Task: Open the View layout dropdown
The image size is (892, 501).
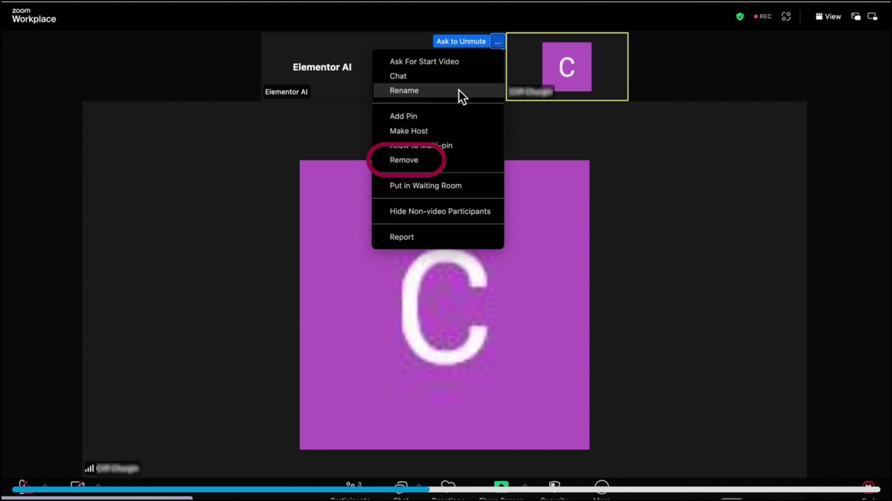Action: click(828, 16)
